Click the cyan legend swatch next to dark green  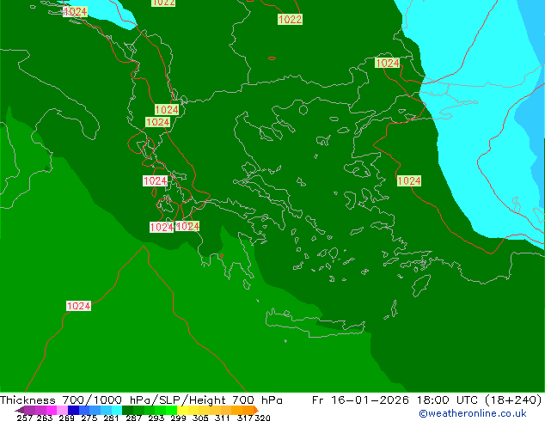[x=117, y=410]
